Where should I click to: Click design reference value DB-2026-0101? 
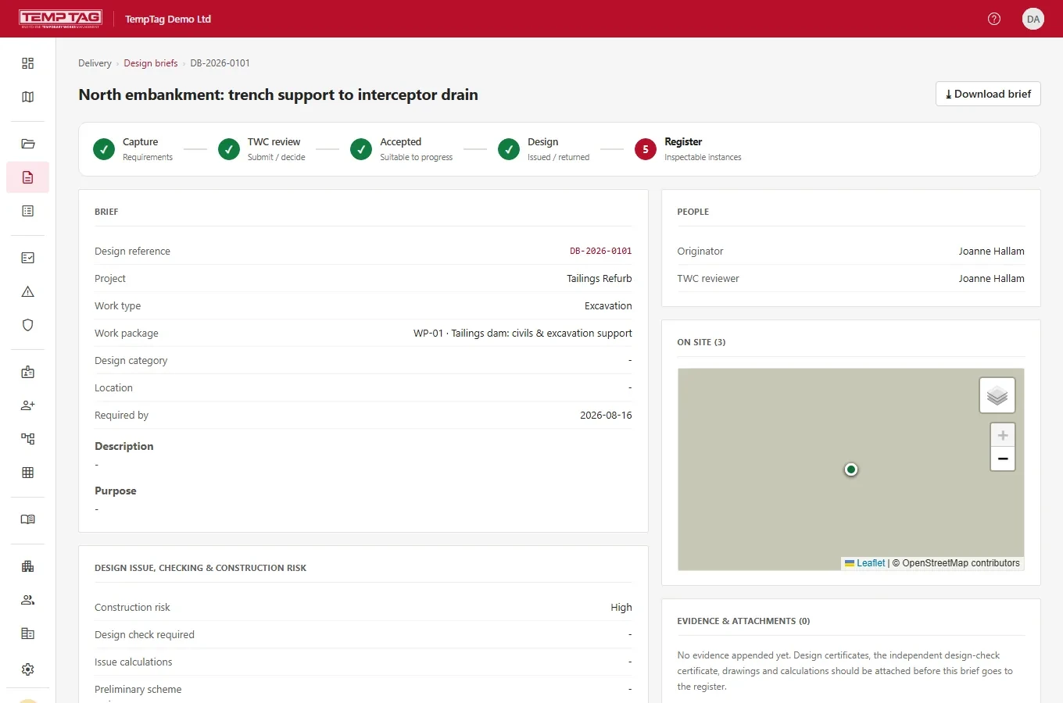click(x=600, y=252)
